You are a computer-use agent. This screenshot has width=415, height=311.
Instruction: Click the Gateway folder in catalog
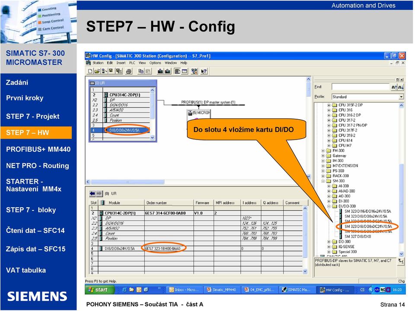pyautogui.click(x=339, y=156)
